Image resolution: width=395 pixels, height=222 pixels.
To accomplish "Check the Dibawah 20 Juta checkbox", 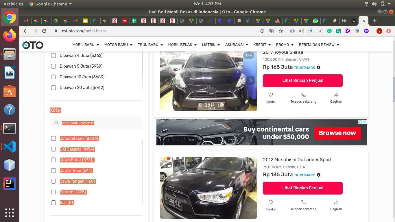I will pos(53,88).
